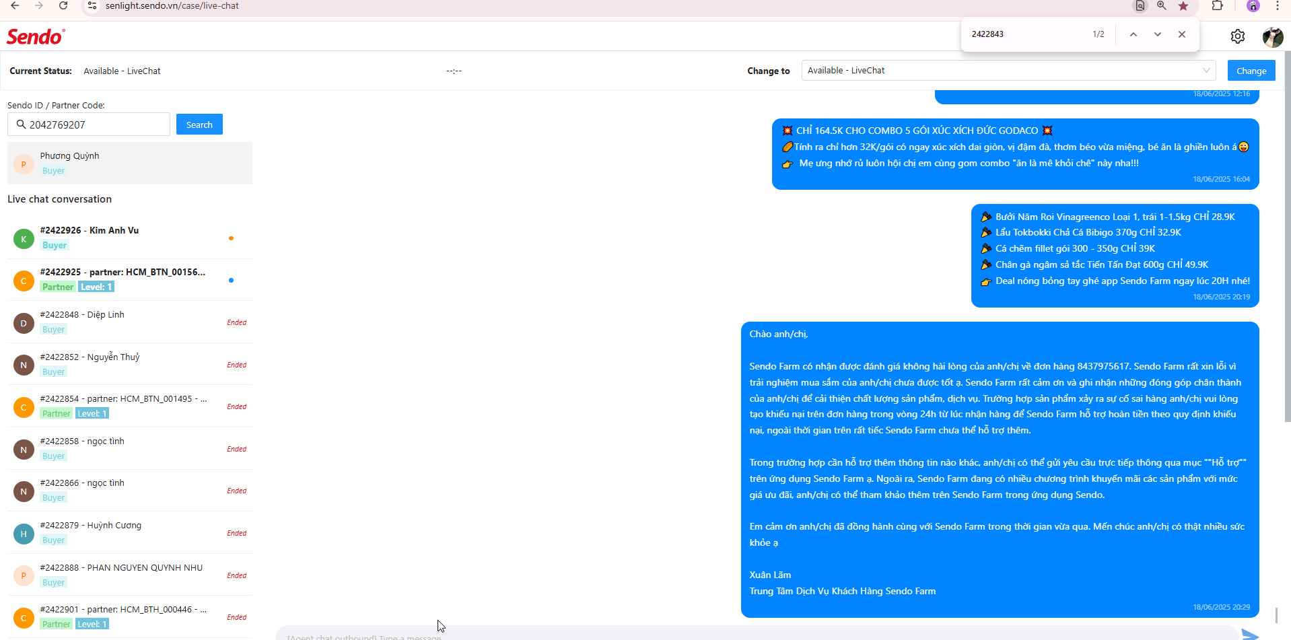Click the Sendo logo
This screenshot has height=640, width=1291.
click(36, 36)
